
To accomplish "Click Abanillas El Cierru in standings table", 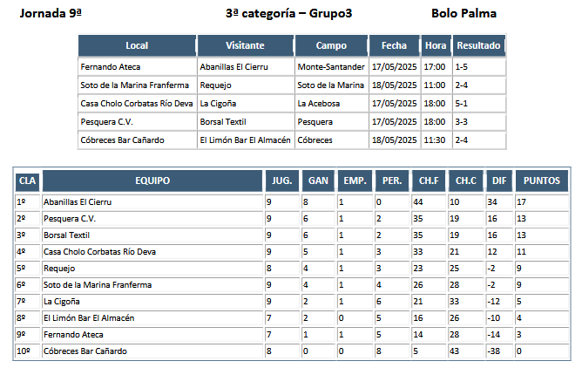I will [78, 202].
